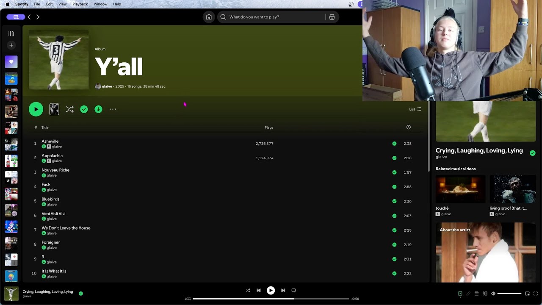Image resolution: width=542 pixels, height=305 pixels.
Task: Open the miniplayer
Action: (527, 294)
